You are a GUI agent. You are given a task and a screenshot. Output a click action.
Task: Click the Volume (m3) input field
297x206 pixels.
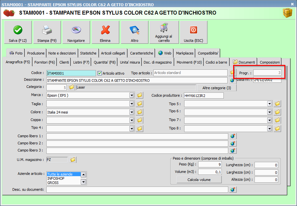pyautogui.click(x=210, y=172)
